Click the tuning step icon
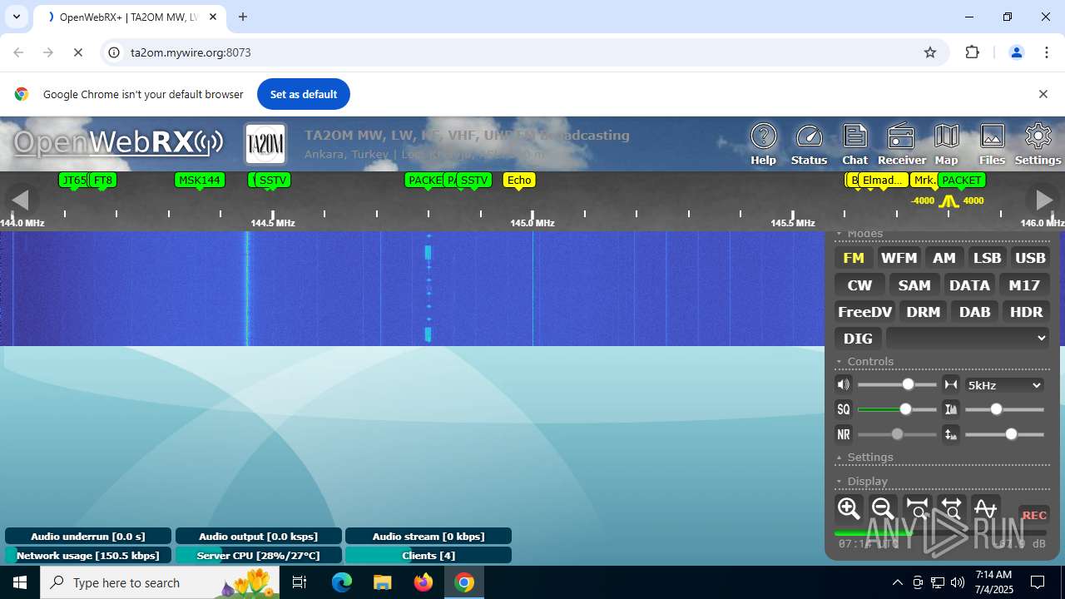Screen dimensions: 1065x599 950,384
